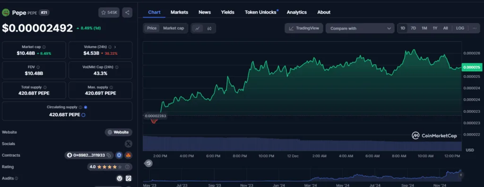This screenshot has height=187, width=484.
Task: Visit the Pepe Website button
Action: click(119, 132)
